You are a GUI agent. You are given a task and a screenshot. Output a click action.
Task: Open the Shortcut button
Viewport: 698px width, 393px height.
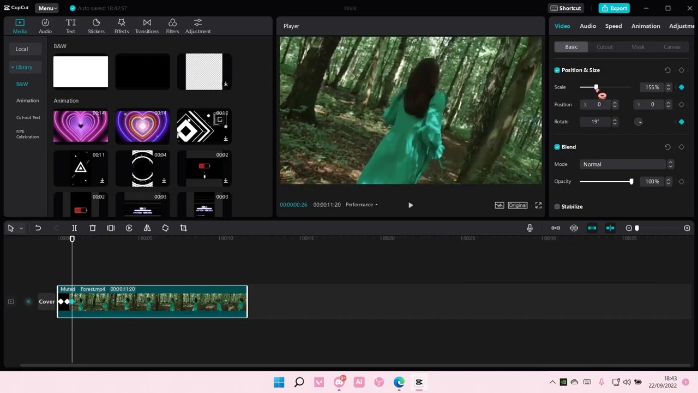tap(565, 8)
